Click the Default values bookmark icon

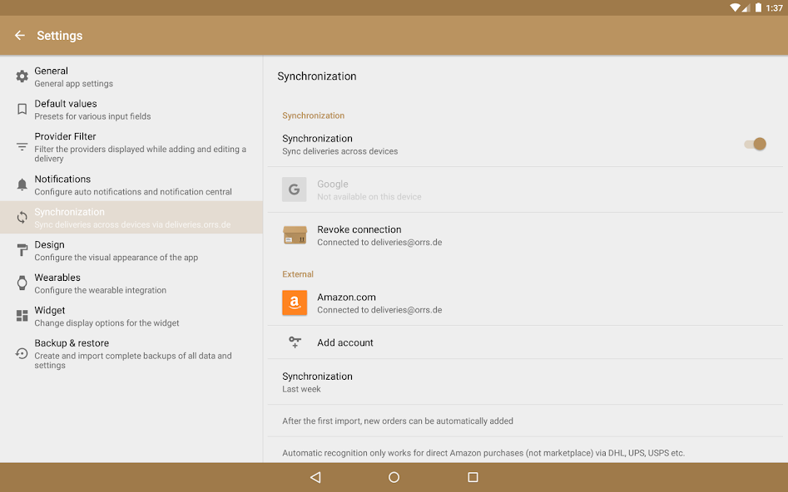(x=22, y=110)
